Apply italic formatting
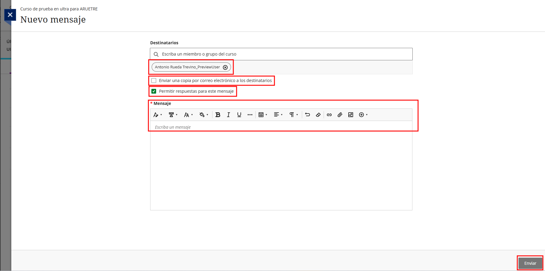 click(228, 115)
